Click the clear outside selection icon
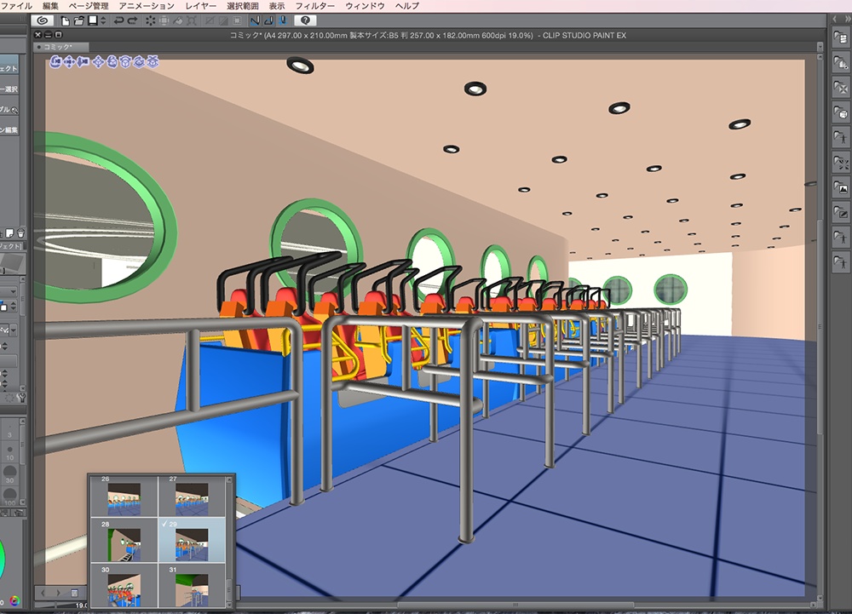This screenshot has height=614, width=852. pos(163,20)
